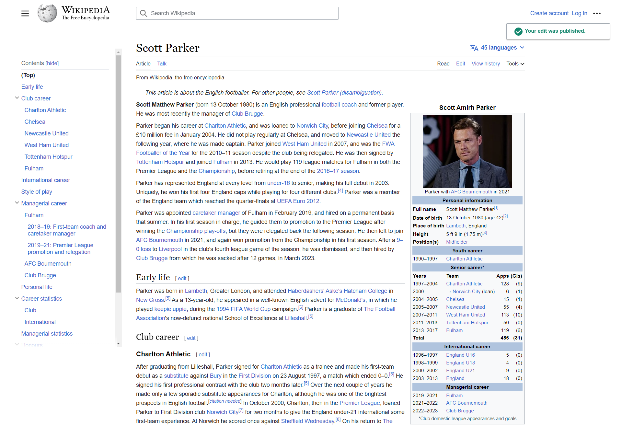Open England U21 link in infobox

pos(460,371)
